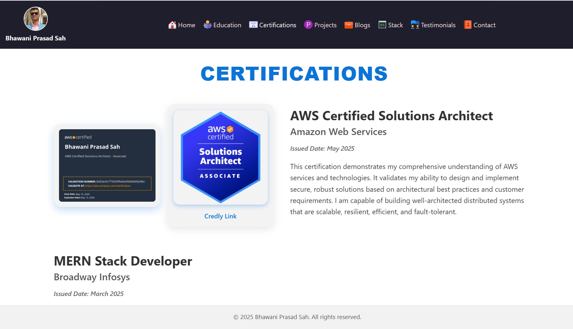Image resolution: width=573 pixels, height=329 pixels.
Task: Click the Credly Link
Action: (x=220, y=216)
